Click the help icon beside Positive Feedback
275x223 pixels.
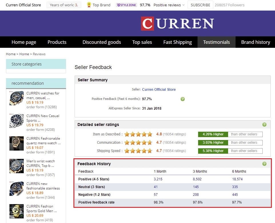[183, 99]
